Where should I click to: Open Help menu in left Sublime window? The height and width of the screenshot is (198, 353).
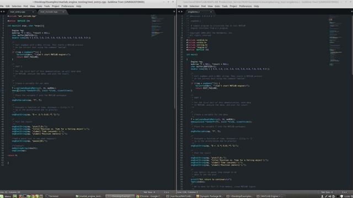coord(78,6)
